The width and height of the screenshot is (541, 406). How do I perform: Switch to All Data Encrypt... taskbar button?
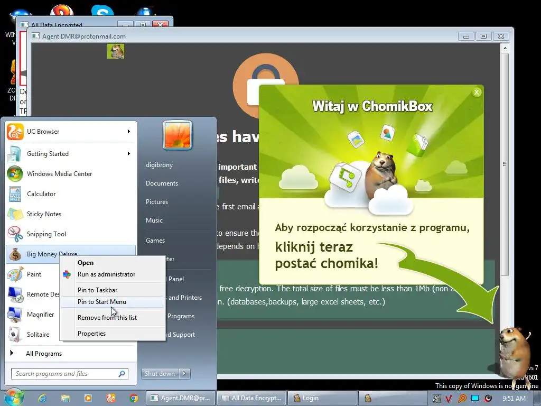click(252, 398)
